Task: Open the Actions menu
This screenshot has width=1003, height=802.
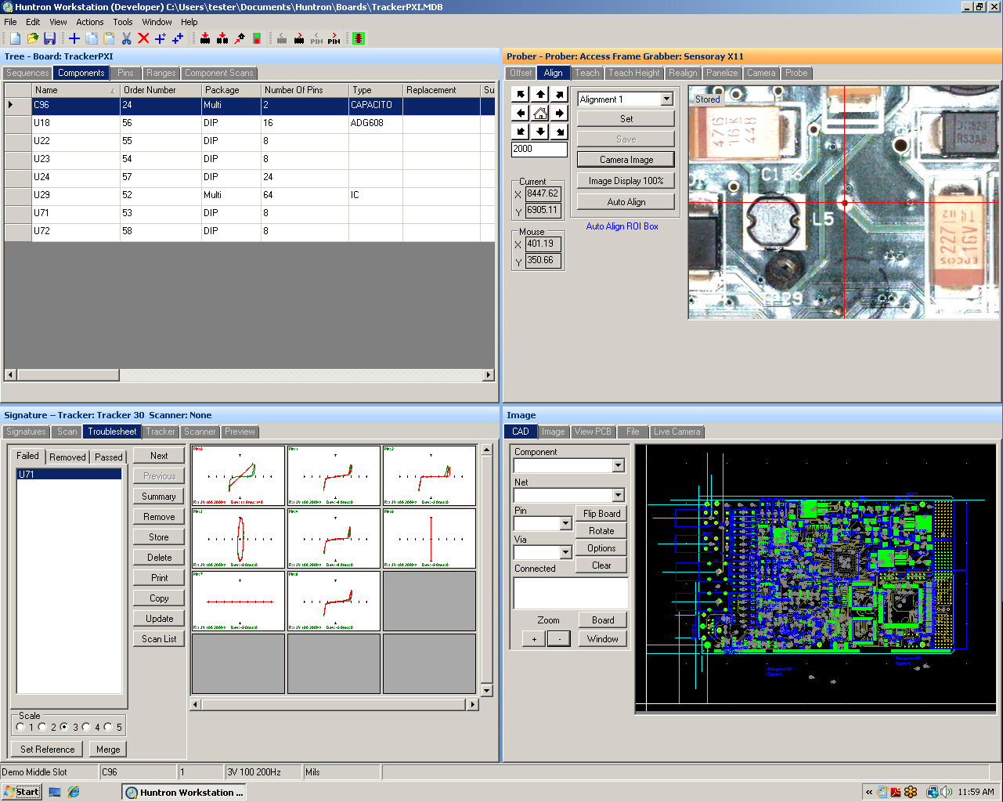Action: click(x=89, y=22)
